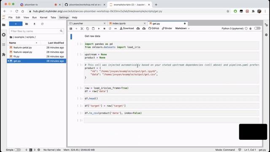Click the 'Get raw data' markdown cell
270x152 pixels.
coord(172,36)
